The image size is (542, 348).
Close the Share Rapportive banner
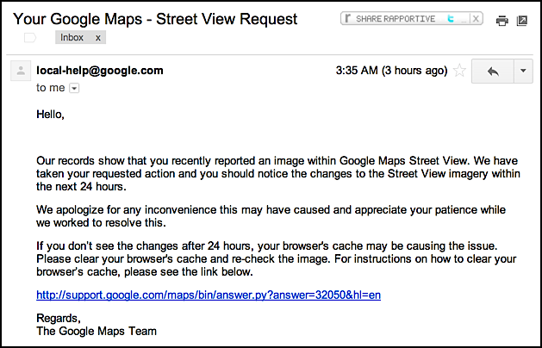pyautogui.click(x=476, y=19)
